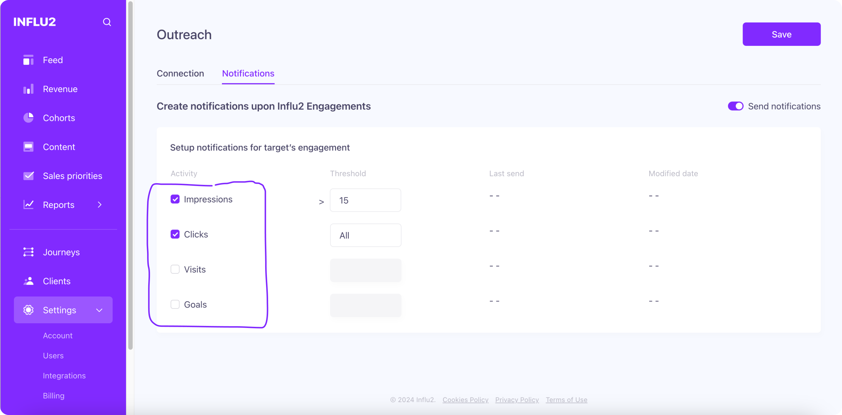Click the Outreach page title
The image size is (842, 415).
[x=184, y=35]
